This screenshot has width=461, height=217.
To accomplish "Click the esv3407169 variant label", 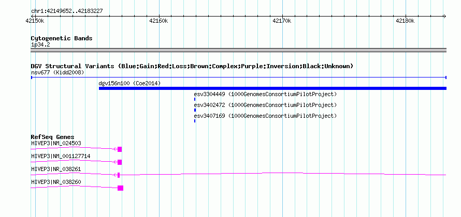I will coord(265,116).
